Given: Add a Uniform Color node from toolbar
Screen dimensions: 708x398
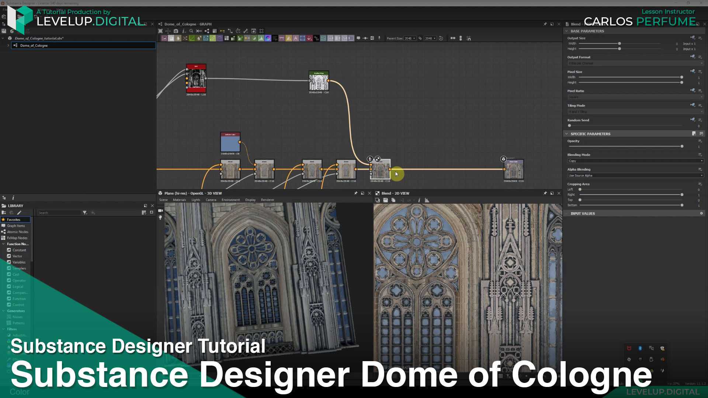Looking at the screenshot, I should [x=309, y=38].
